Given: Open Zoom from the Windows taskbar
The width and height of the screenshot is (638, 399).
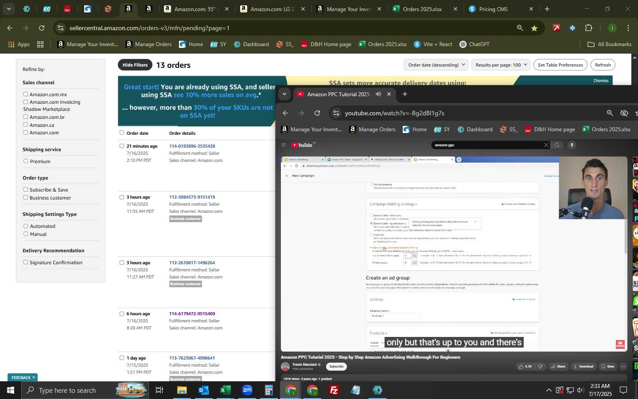Looking at the screenshot, I should 247,390.
